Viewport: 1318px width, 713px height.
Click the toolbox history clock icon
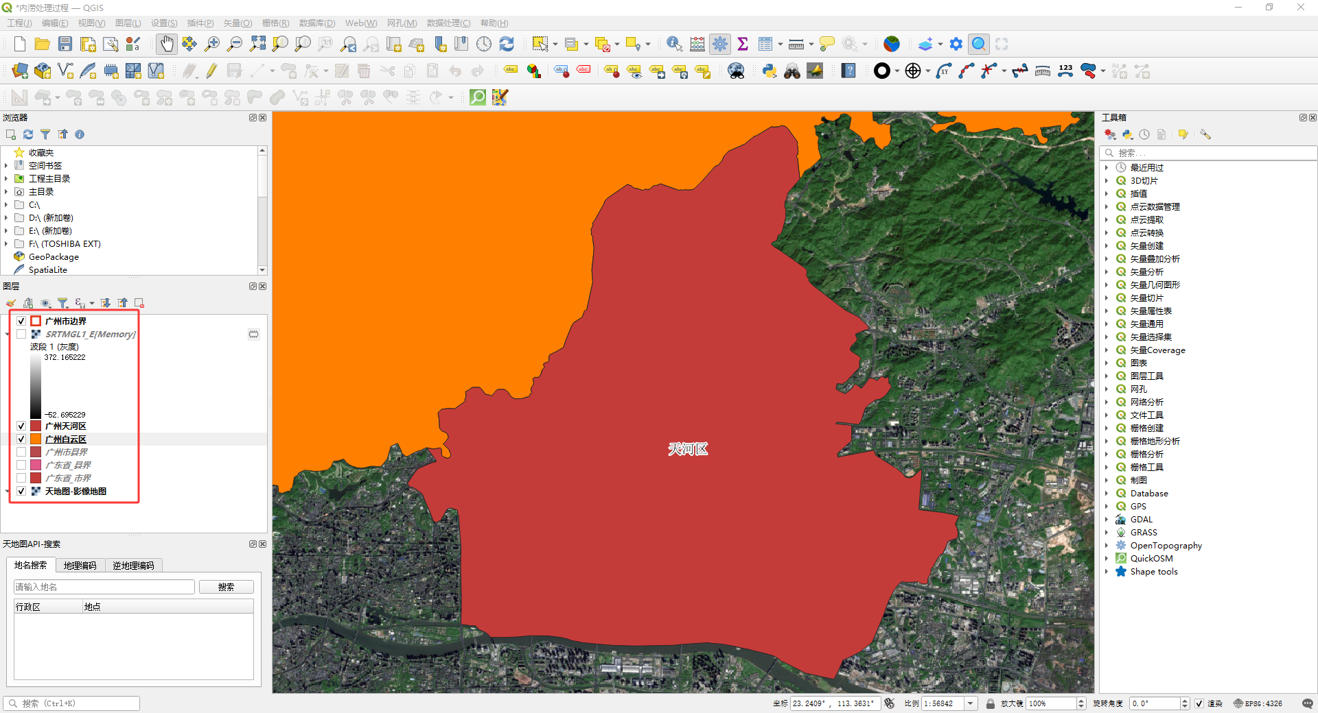tap(1144, 134)
